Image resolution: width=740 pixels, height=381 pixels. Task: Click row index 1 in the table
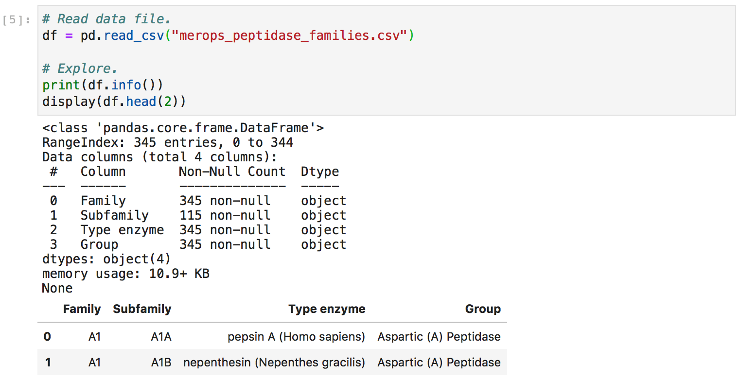[48, 363]
